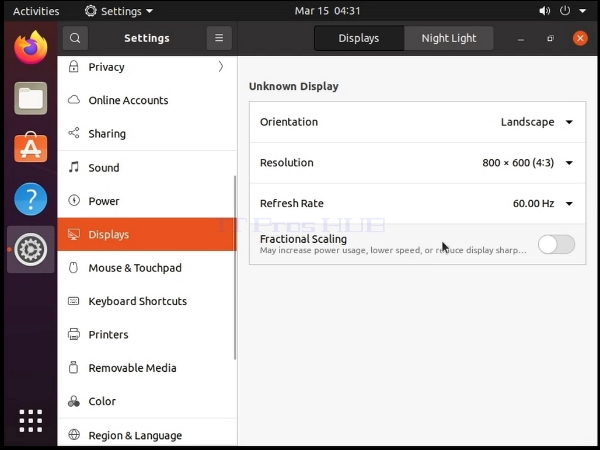
Task: Click the Displays monitor icon
Action: 74,234
